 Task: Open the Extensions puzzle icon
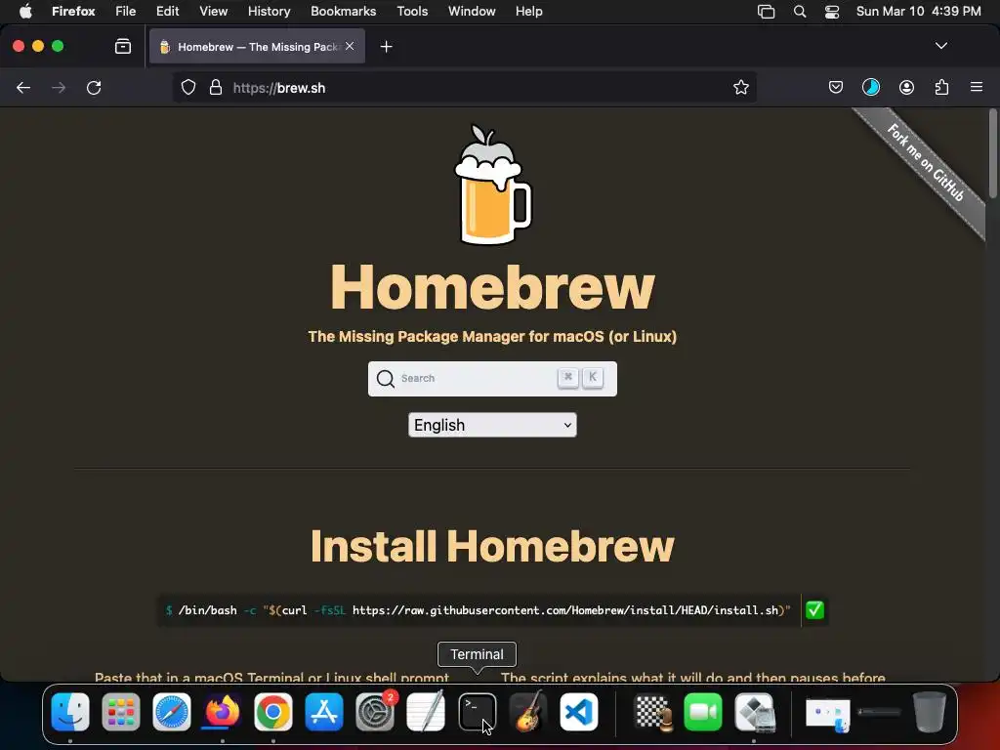[x=941, y=87]
